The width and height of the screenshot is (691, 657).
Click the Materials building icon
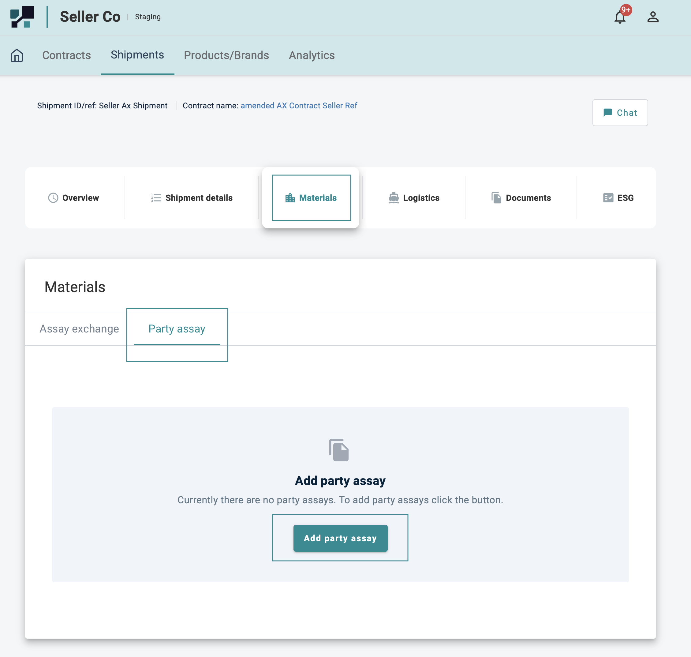(x=290, y=198)
